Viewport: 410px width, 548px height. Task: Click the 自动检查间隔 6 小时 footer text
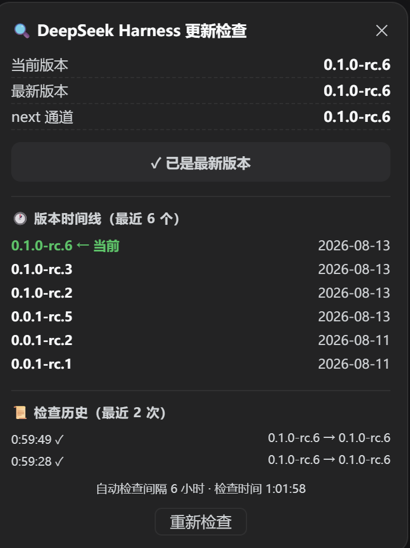click(x=150, y=489)
